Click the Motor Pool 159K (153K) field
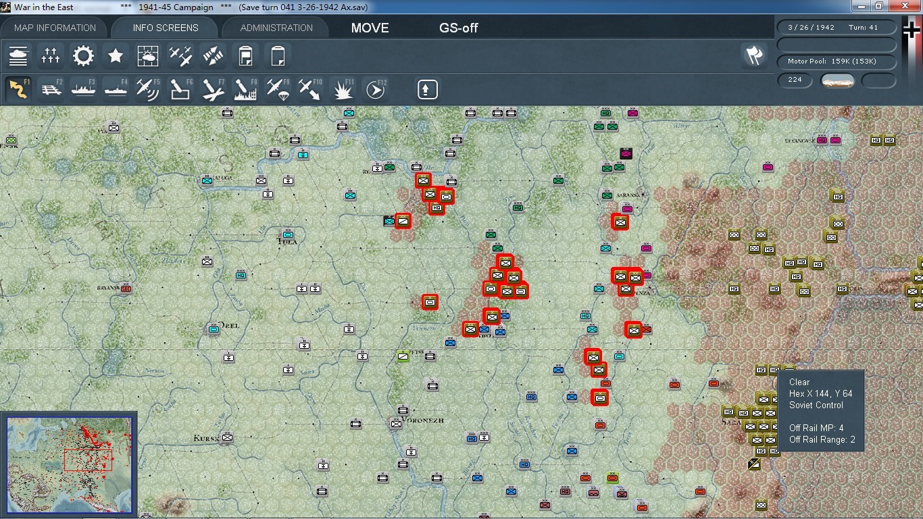Viewport: 923px width, 519px height. click(x=837, y=61)
